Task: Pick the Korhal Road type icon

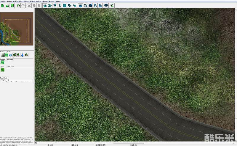Action: 2,70
